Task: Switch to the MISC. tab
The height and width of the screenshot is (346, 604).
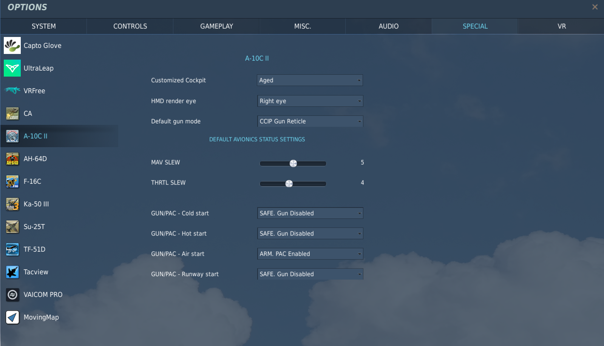Action: click(x=303, y=26)
